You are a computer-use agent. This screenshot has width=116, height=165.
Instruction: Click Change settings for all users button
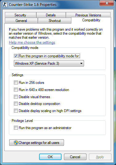tap(37, 143)
